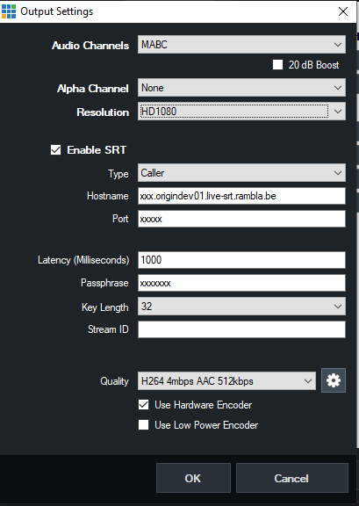This screenshot has height=506, width=359.
Task: Select the Passphrase text box
Action: tap(241, 283)
